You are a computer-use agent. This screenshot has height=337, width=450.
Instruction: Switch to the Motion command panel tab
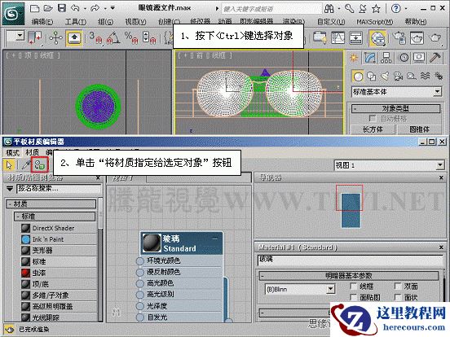pos(404,58)
